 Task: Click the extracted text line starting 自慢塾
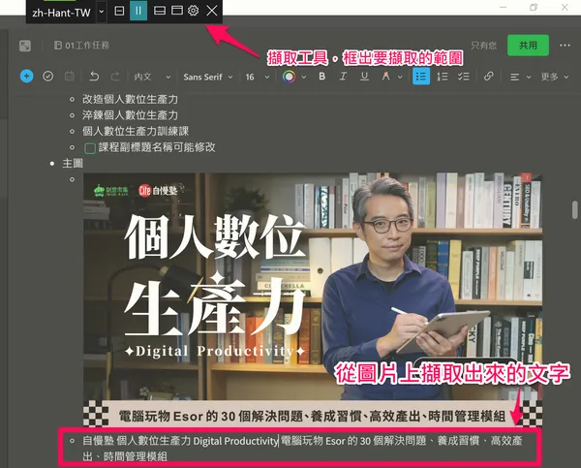click(302, 449)
